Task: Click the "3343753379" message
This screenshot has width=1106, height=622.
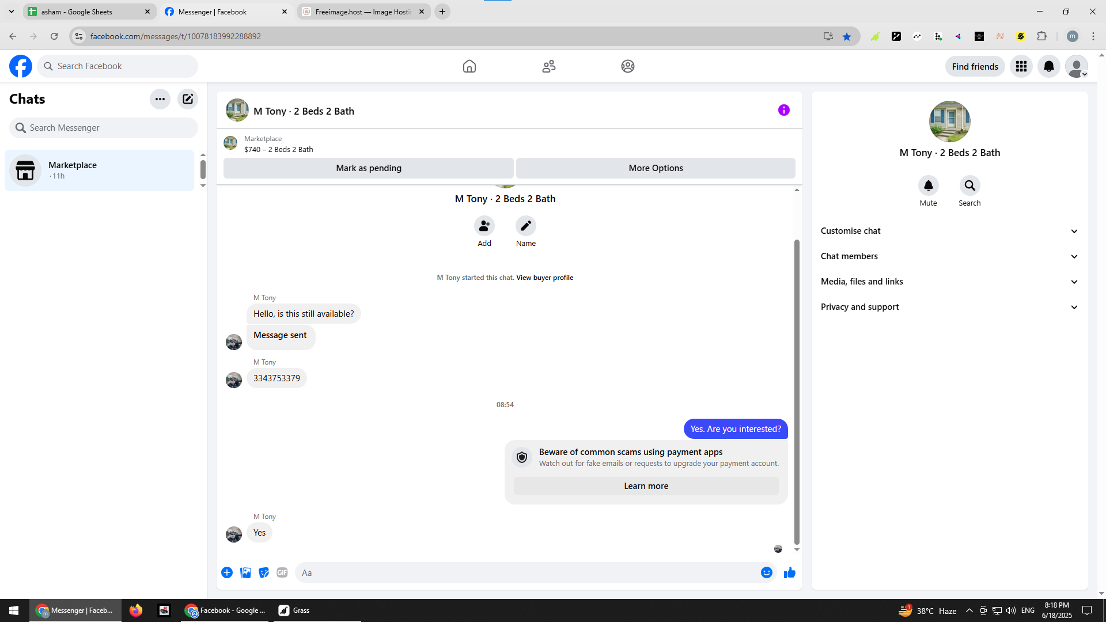Action: (x=276, y=378)
